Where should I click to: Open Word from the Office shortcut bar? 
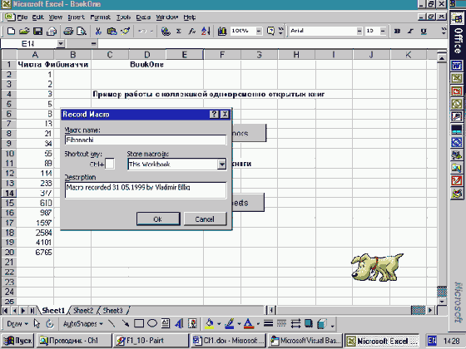[x=457, y=66]
